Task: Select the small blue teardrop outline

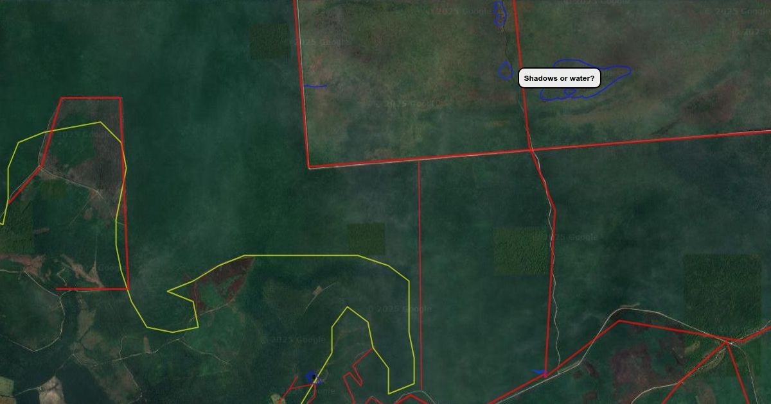Action: (x=506, y=71)
